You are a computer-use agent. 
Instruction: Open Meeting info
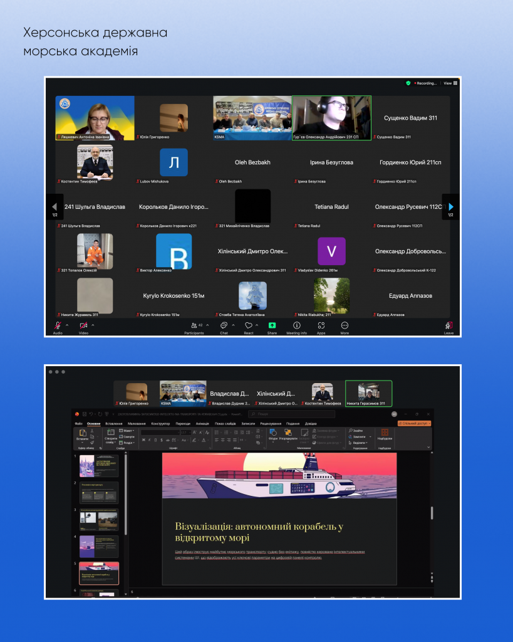(x=296, y=326)
